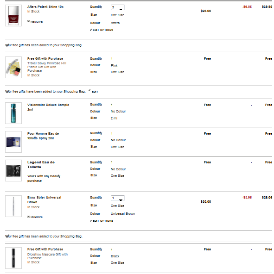Screen dimensions: 274x274
Task: Open the Brow Styler Universal Brown title
Action: point(45,200)
